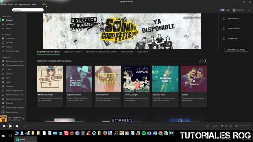Open Chrome from the taskbar
This screenshot has width=253, height=142.
pyautogui.click(x=160, y=133)
